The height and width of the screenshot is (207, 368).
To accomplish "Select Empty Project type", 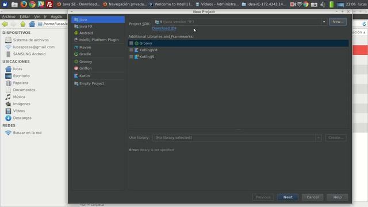I will (98, 83).
